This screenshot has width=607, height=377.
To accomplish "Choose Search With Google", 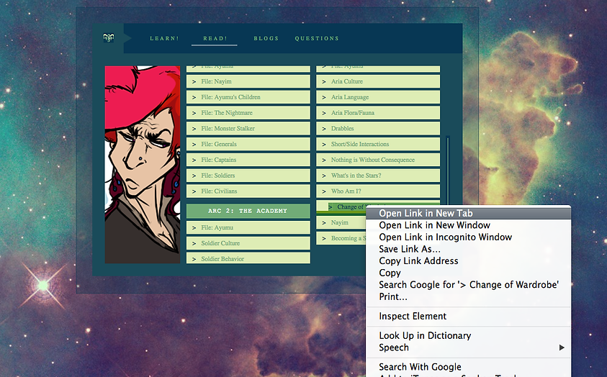I will pyautogui.click(x=469, y=367).
